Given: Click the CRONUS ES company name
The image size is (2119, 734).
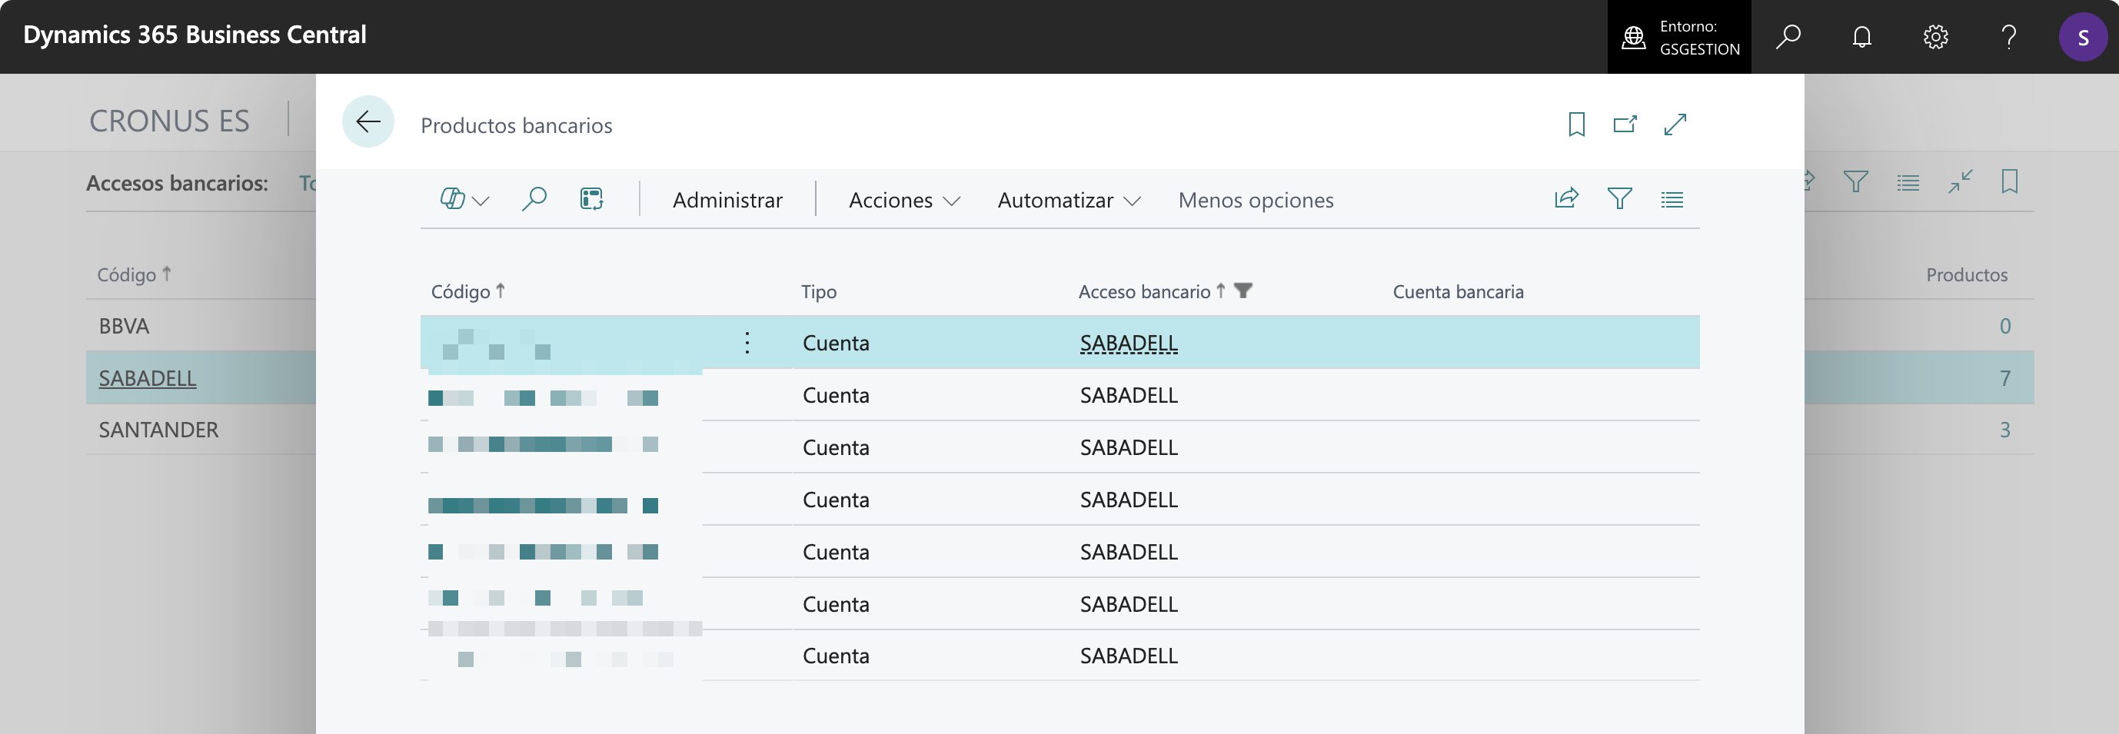Looking at the screenshot, I should tap(168, 121).
